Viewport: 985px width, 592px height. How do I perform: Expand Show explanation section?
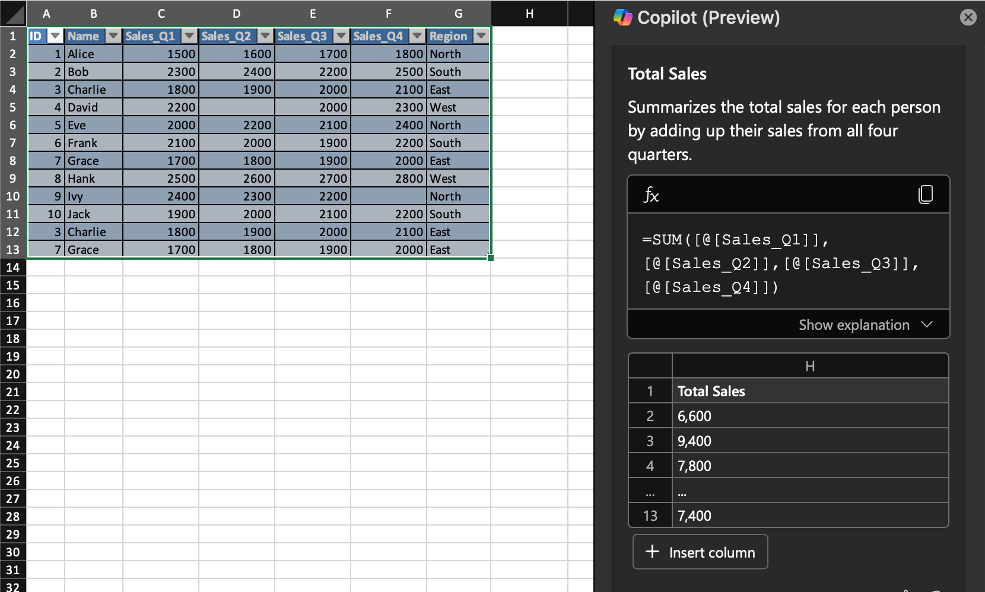point(865,324)
